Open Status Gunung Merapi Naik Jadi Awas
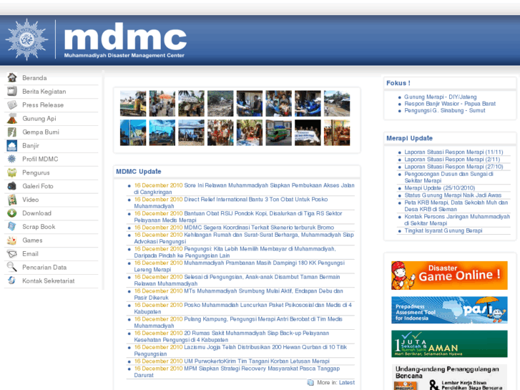Image resolution: width=520 pixels, height=390 pixels. click(x=453, y=195)
